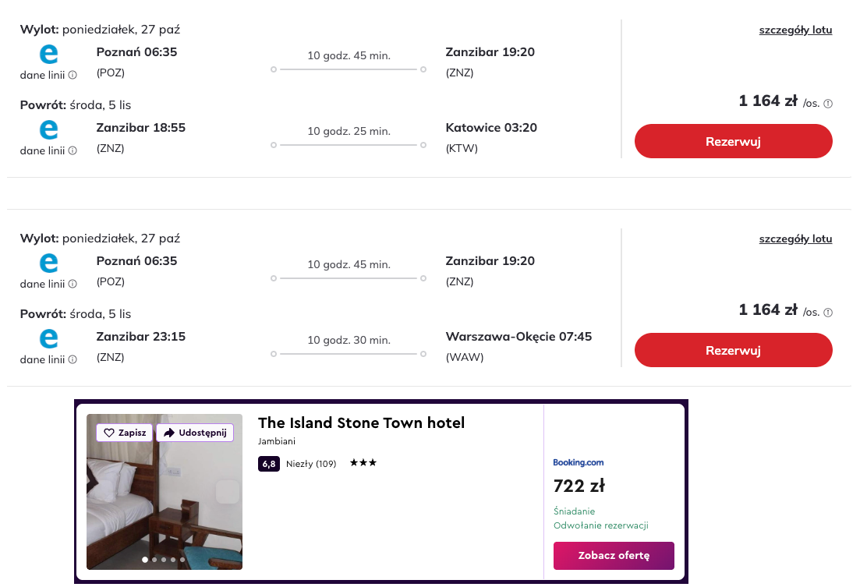867x587 pixels.
Task: Click the airline logo on the Poznań–Zanzibar first outbound flight
Action: click(x=48, y=55)
